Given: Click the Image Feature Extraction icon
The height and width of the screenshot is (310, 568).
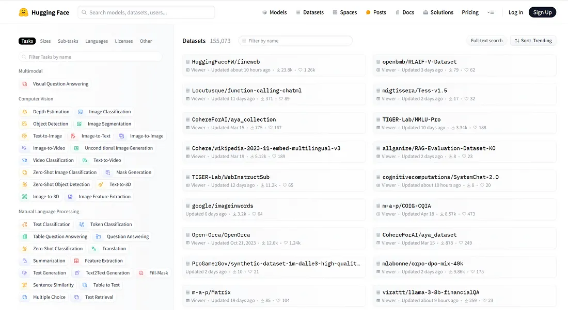Looking at the screenshot, I should click(70, 197).
